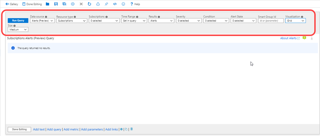320x136 pixels.
Task: Open the Severity filter dropdown
Action: (x=189, y=21)
